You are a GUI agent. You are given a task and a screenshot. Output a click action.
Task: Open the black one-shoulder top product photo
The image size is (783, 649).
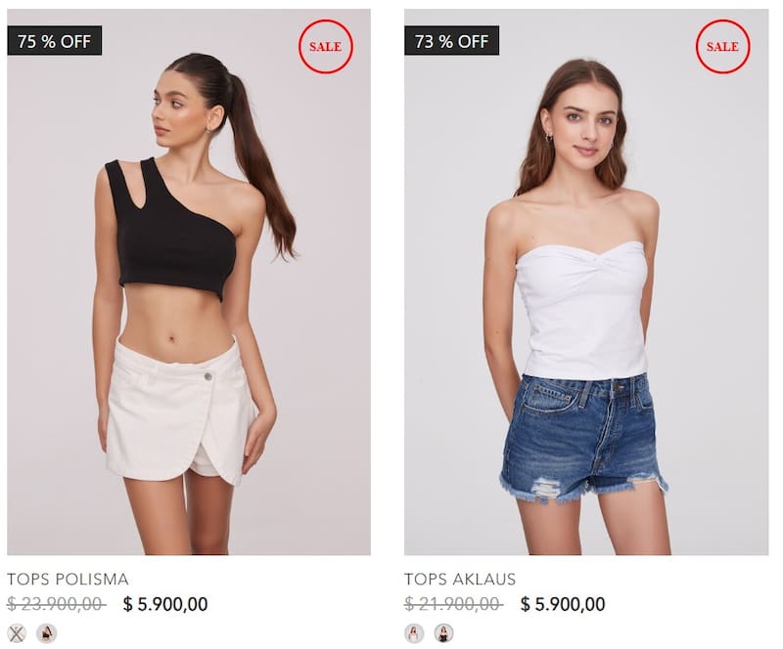click(x=189, y=281)
